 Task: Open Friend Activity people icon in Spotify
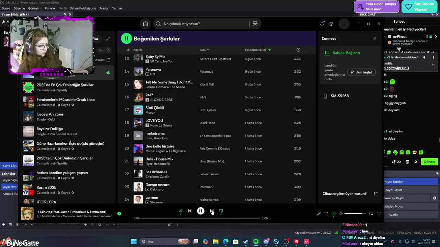coord(331,24)
